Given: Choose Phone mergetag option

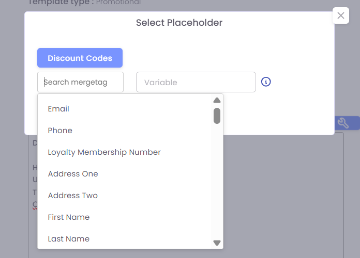Looking at the screenshot, I should pyautogui.click(x=60, y=131).
